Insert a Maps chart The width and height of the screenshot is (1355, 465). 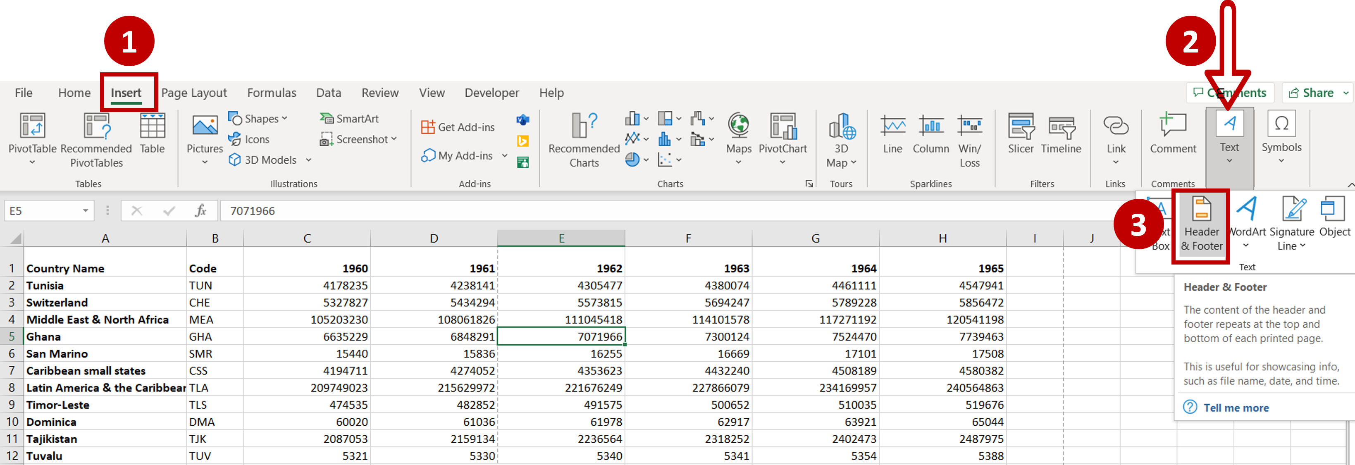pos(738,137)
